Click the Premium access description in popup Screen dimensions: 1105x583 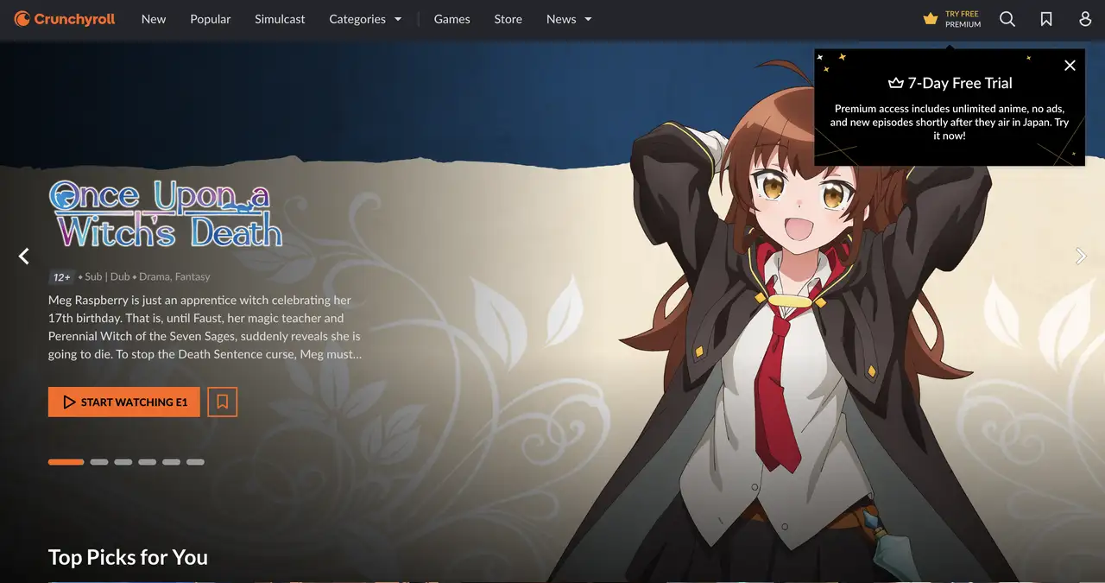950,122
